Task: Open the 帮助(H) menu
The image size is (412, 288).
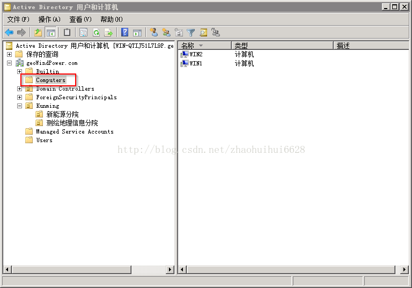Action: (x=112, y=19)
